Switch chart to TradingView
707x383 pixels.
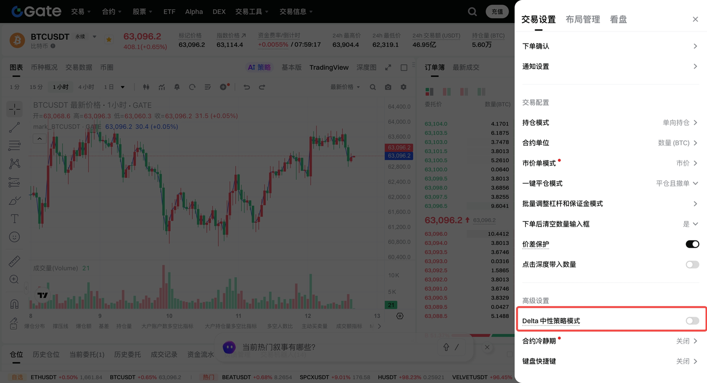tap(329, 67)
